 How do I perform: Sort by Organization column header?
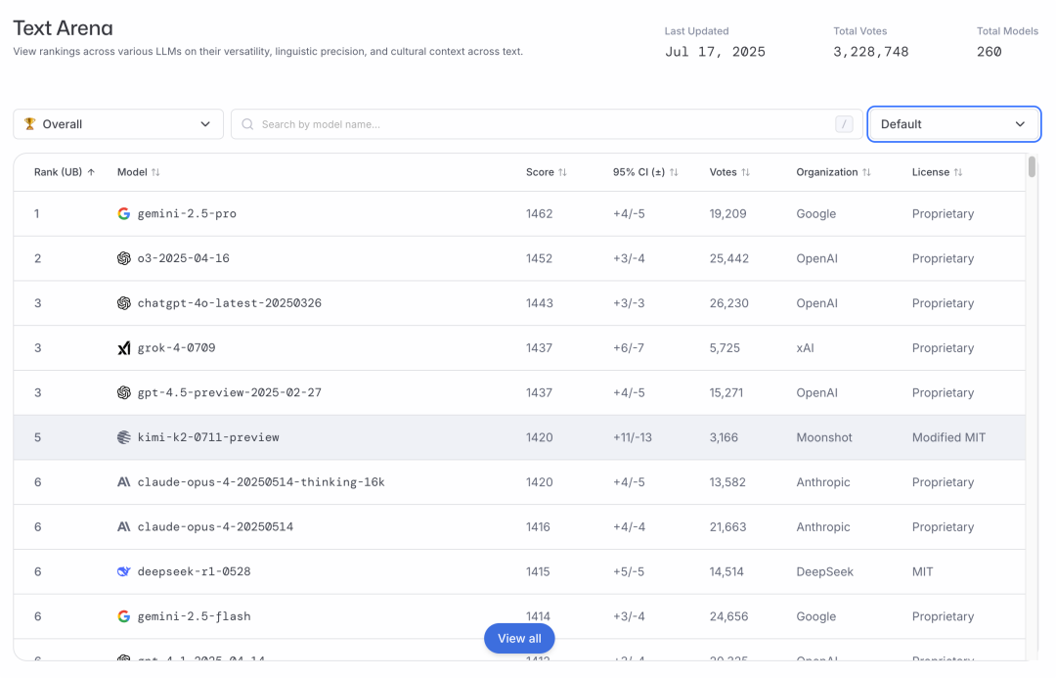pyautogui.click(x=833, y=172)
